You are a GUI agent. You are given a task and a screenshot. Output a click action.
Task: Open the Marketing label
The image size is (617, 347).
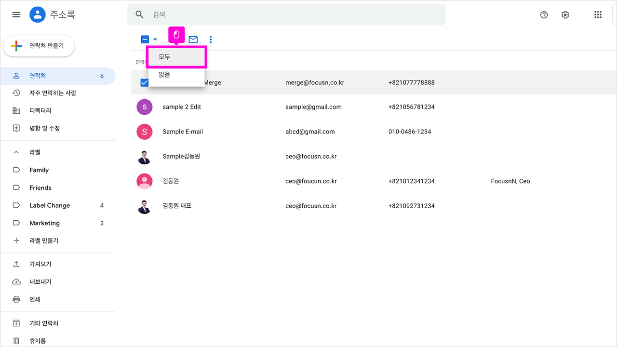(58, 223)
